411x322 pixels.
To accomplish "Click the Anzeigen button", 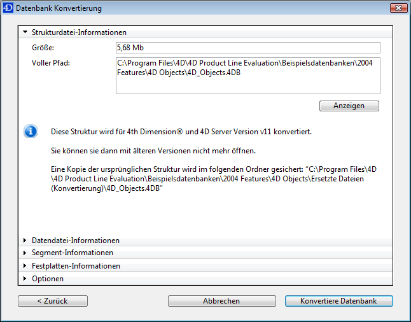I will (349, 106).
